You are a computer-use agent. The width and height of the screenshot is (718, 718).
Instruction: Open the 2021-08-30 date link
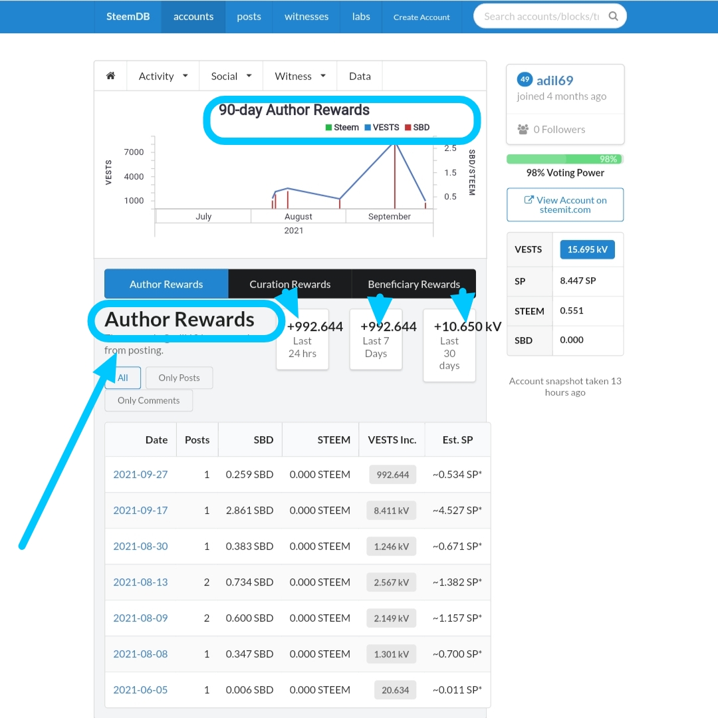coord(140,546)
